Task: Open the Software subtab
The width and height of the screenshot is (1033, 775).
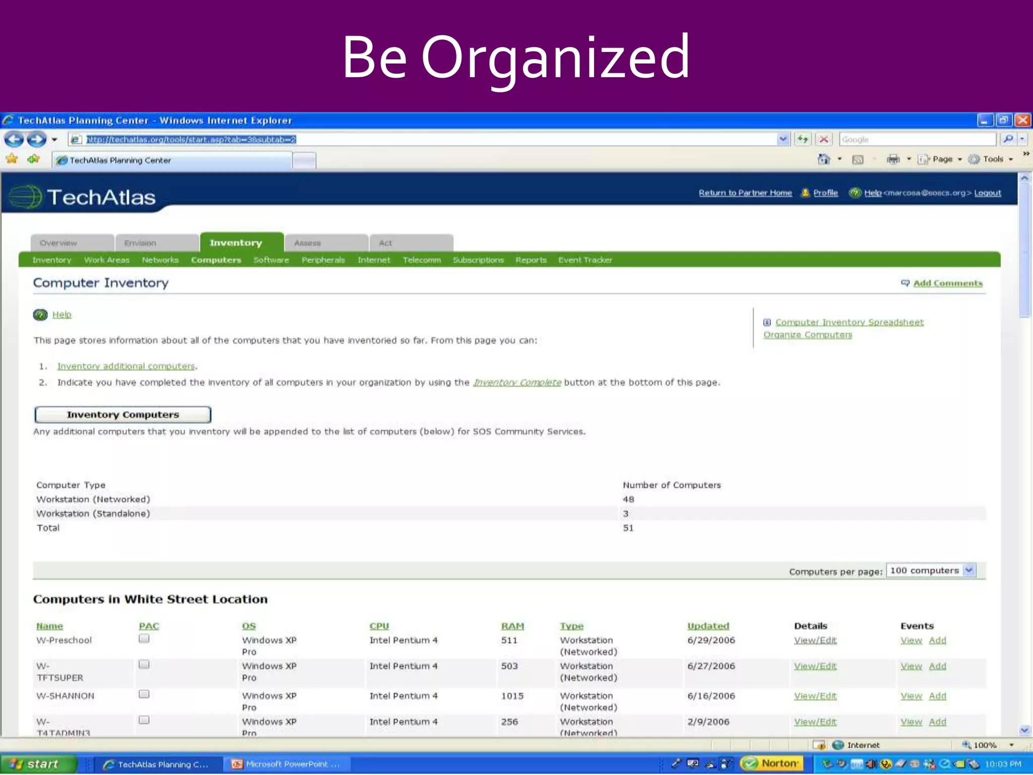Action: tap(271, 260)
